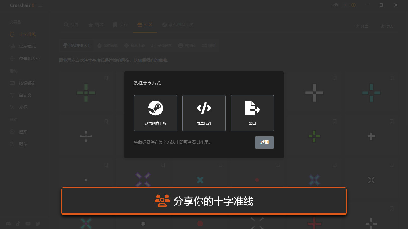Expand the 子弹掉落 sorting filter

tap(162, 45)
